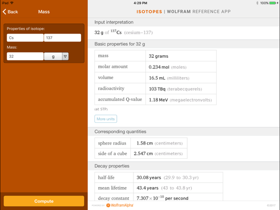
Task: Select the half-life '30.08 years' value
Action: coord(149,178)
